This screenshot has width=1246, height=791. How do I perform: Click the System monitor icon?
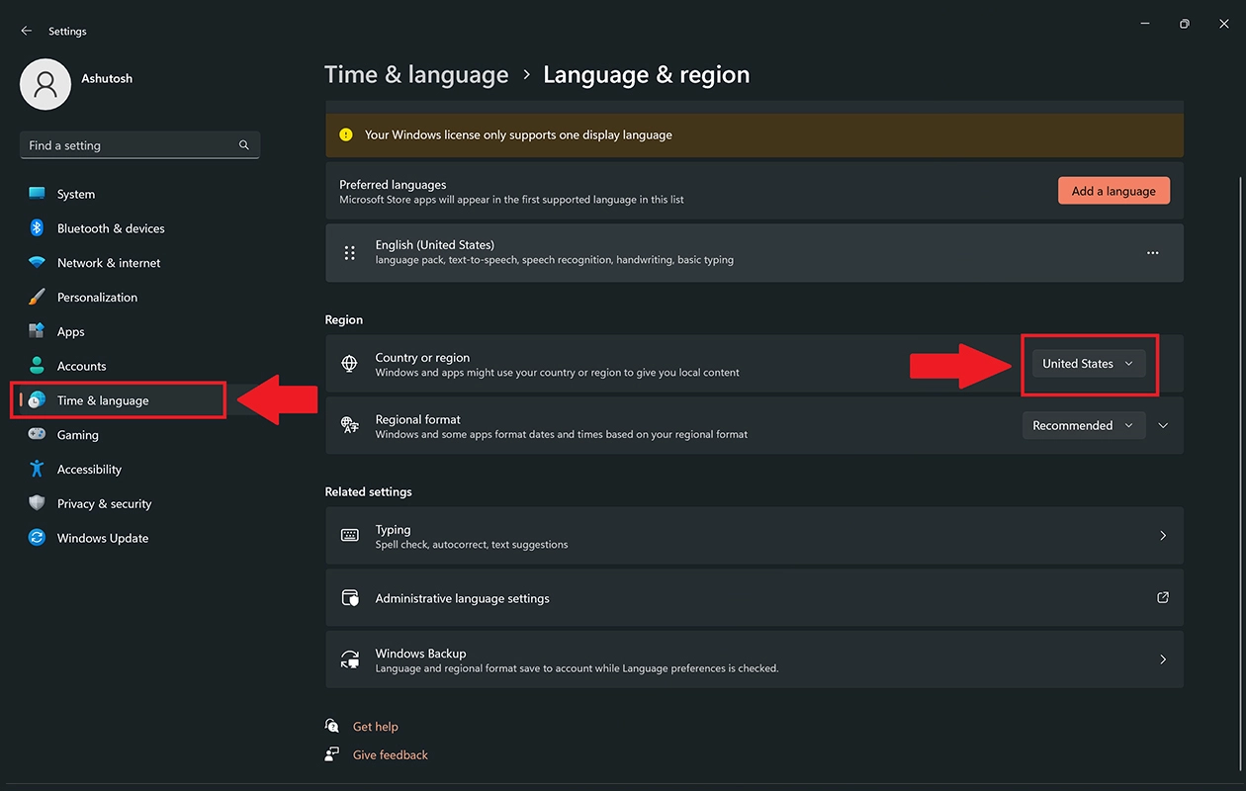(37, 194)
